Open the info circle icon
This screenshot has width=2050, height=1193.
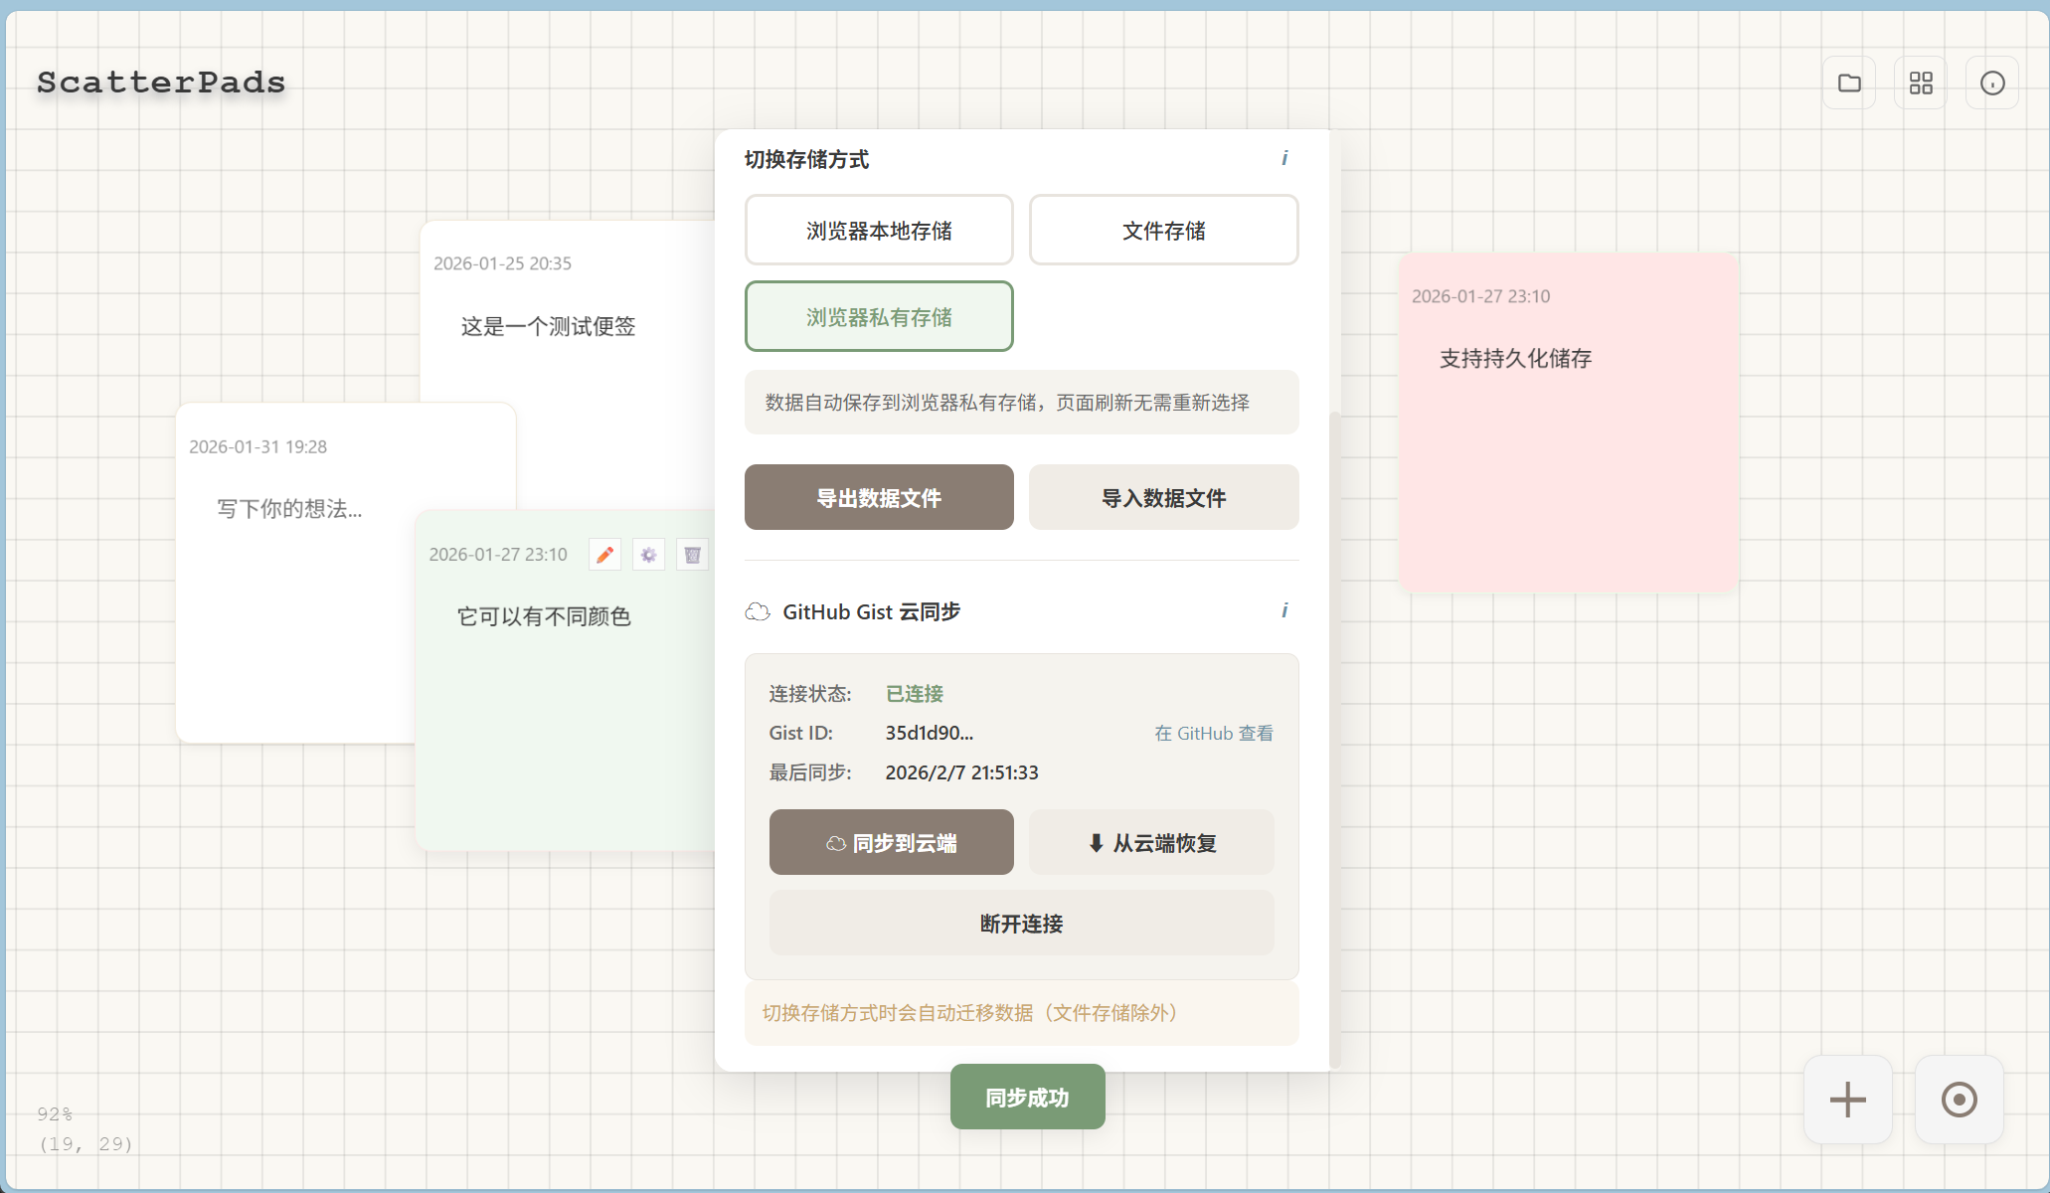tap(1992, 83)
